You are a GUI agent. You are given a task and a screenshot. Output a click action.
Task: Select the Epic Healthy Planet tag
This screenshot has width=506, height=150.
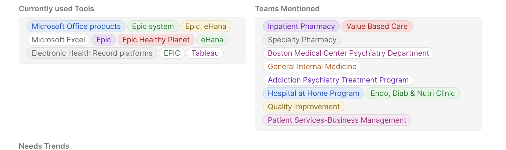(156, 40)
